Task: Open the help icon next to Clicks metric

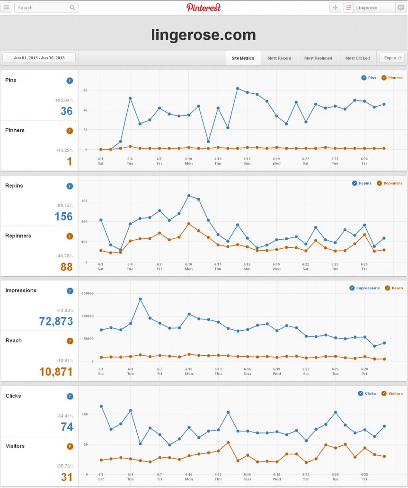Action: [x=70, y=396]
